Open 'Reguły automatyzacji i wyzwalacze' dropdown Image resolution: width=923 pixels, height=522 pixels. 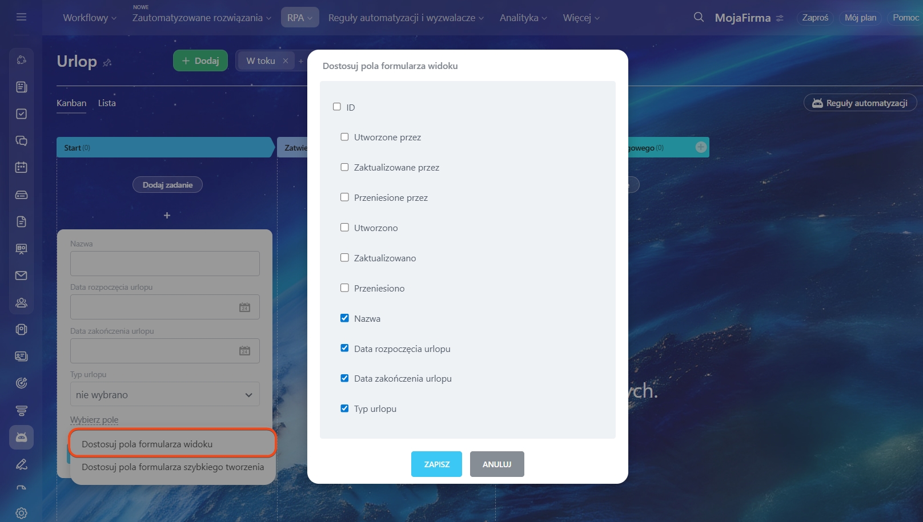tap(406, 18)
